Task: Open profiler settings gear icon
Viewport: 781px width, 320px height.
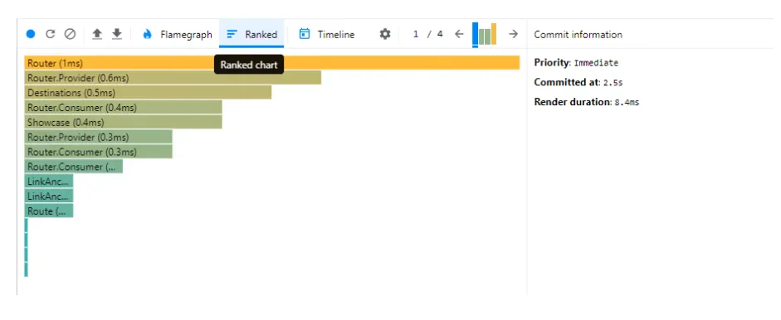Action: point(385,34)
